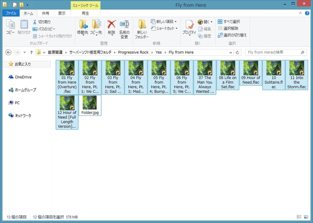Expand the hidden path chevron «
This screenshot has height=223, width=313.
[44, 52]
